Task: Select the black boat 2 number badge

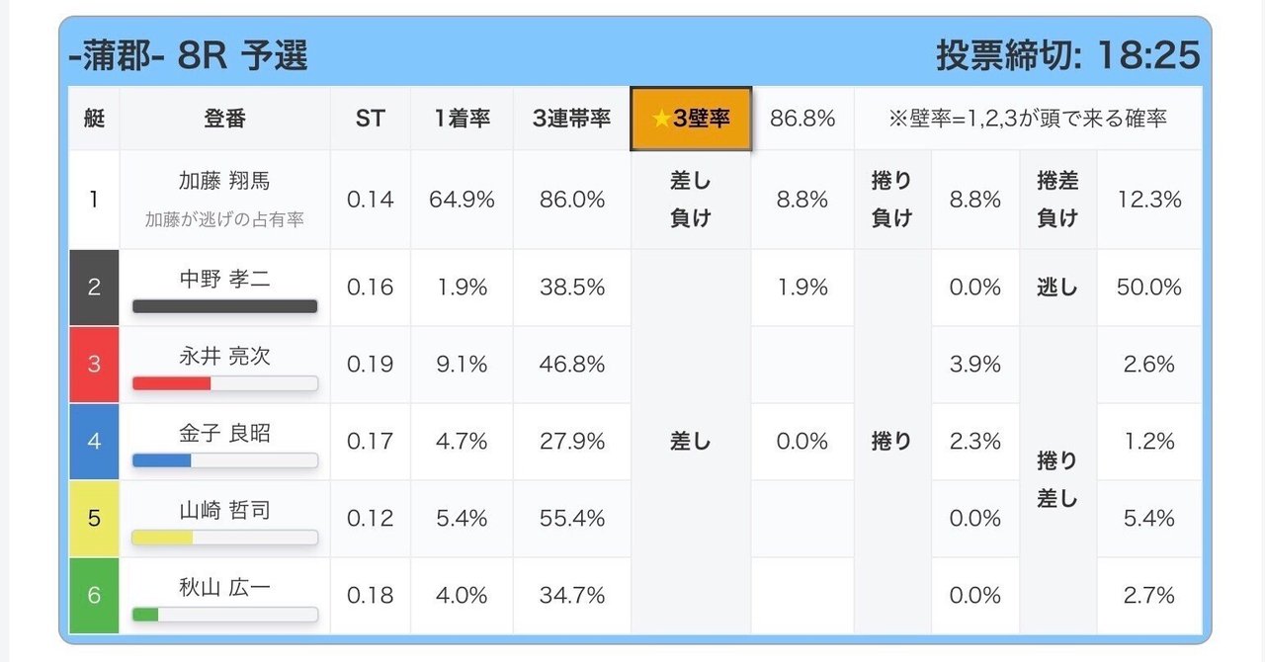Action: point(94,287)
